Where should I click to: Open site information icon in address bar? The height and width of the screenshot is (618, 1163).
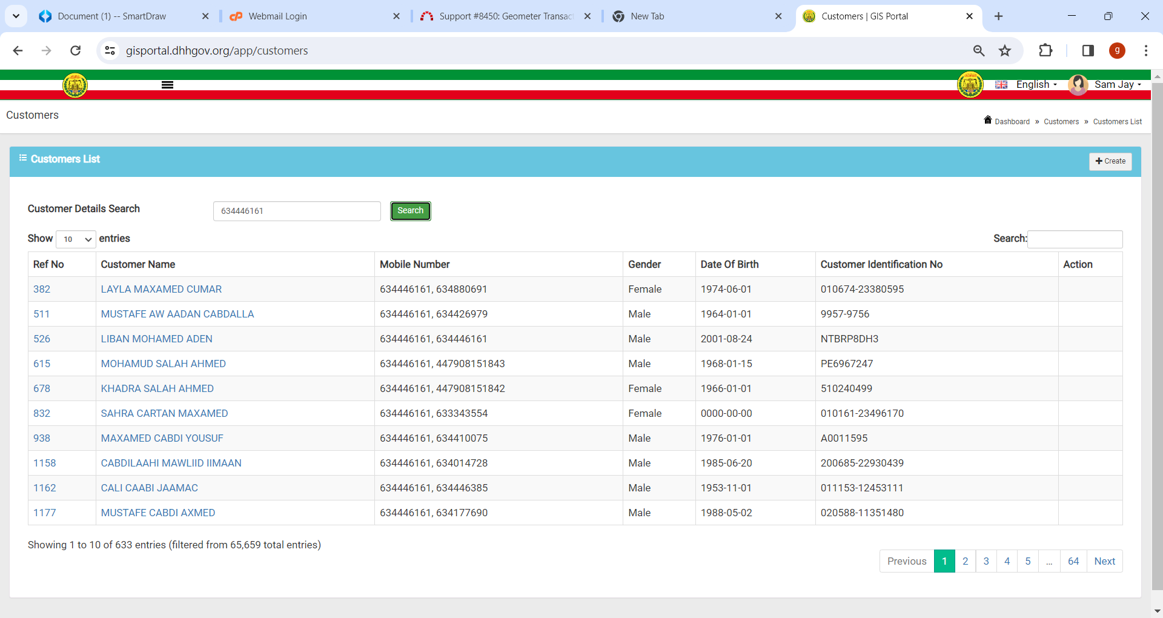(110, 50)
